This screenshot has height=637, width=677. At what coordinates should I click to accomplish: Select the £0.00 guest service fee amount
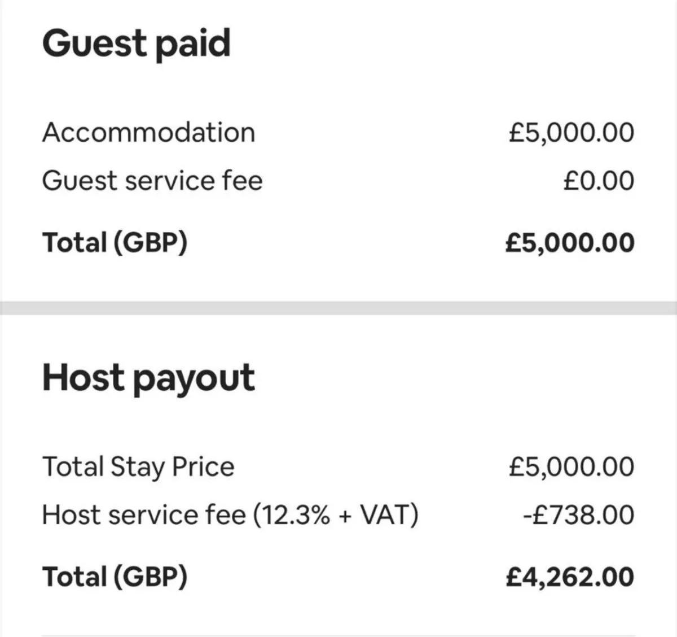coord(599,181)
